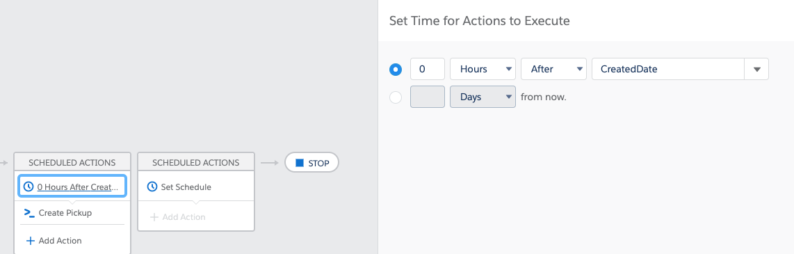Select the radio button for time after CreatedDate

click(x=396, y=70)
